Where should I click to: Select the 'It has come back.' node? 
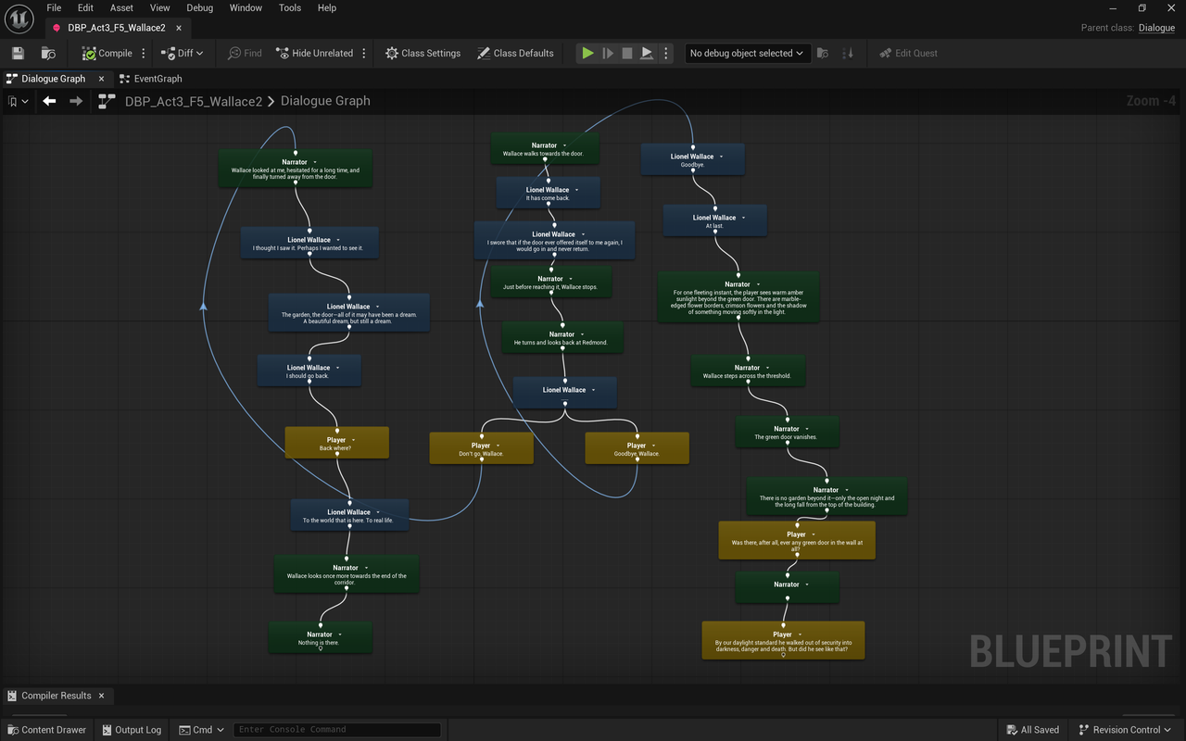point(548,193)
